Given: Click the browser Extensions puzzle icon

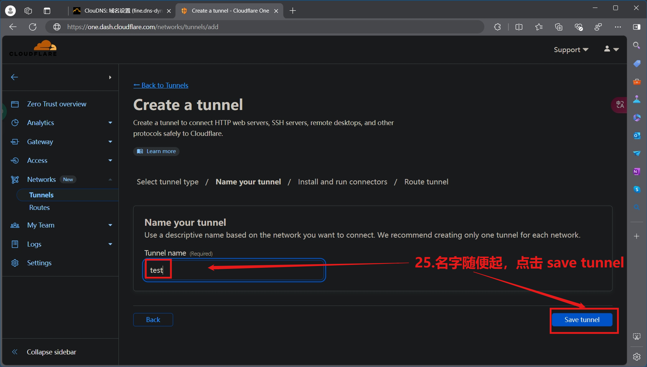Looking at the screenshot, I should click(497, 27).
